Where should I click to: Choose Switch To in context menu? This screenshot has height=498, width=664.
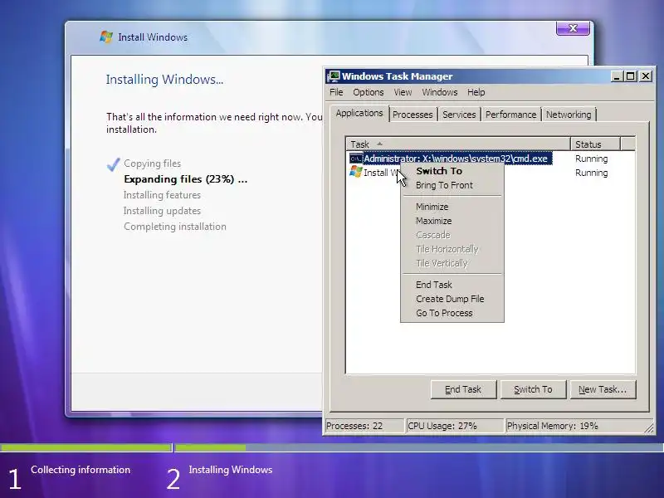tap(452, 171)
